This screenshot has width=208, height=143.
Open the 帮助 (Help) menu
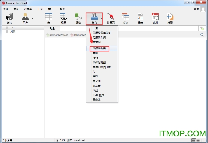click(62, 9)
